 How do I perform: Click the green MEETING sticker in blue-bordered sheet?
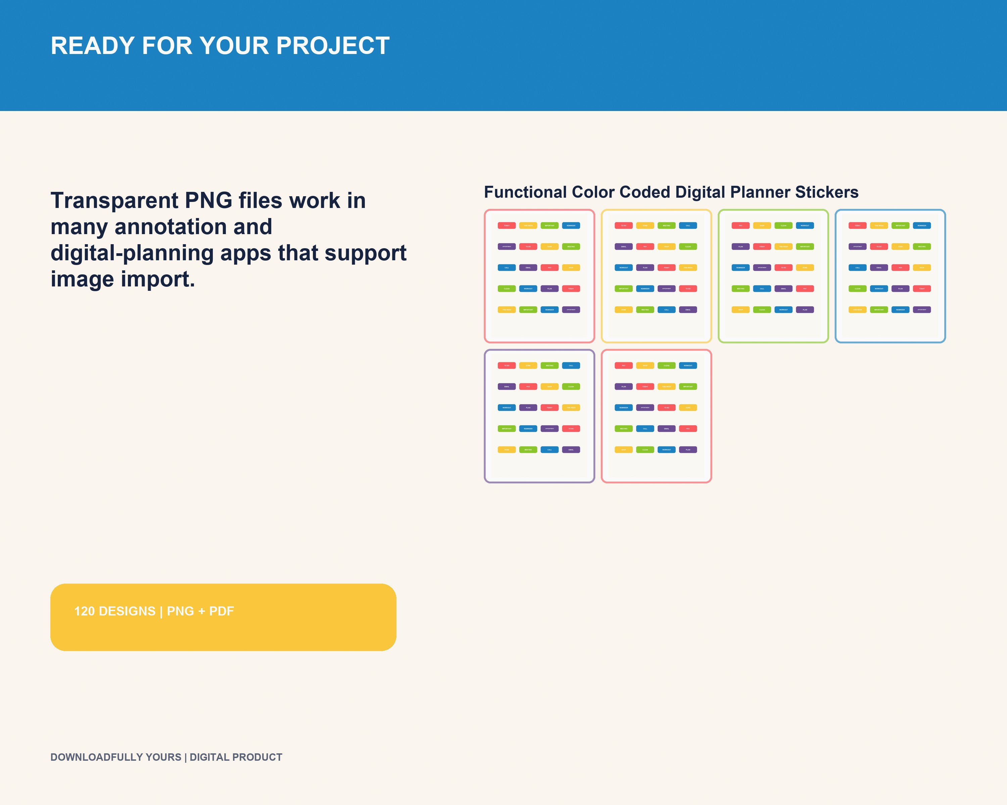(921, 247)
